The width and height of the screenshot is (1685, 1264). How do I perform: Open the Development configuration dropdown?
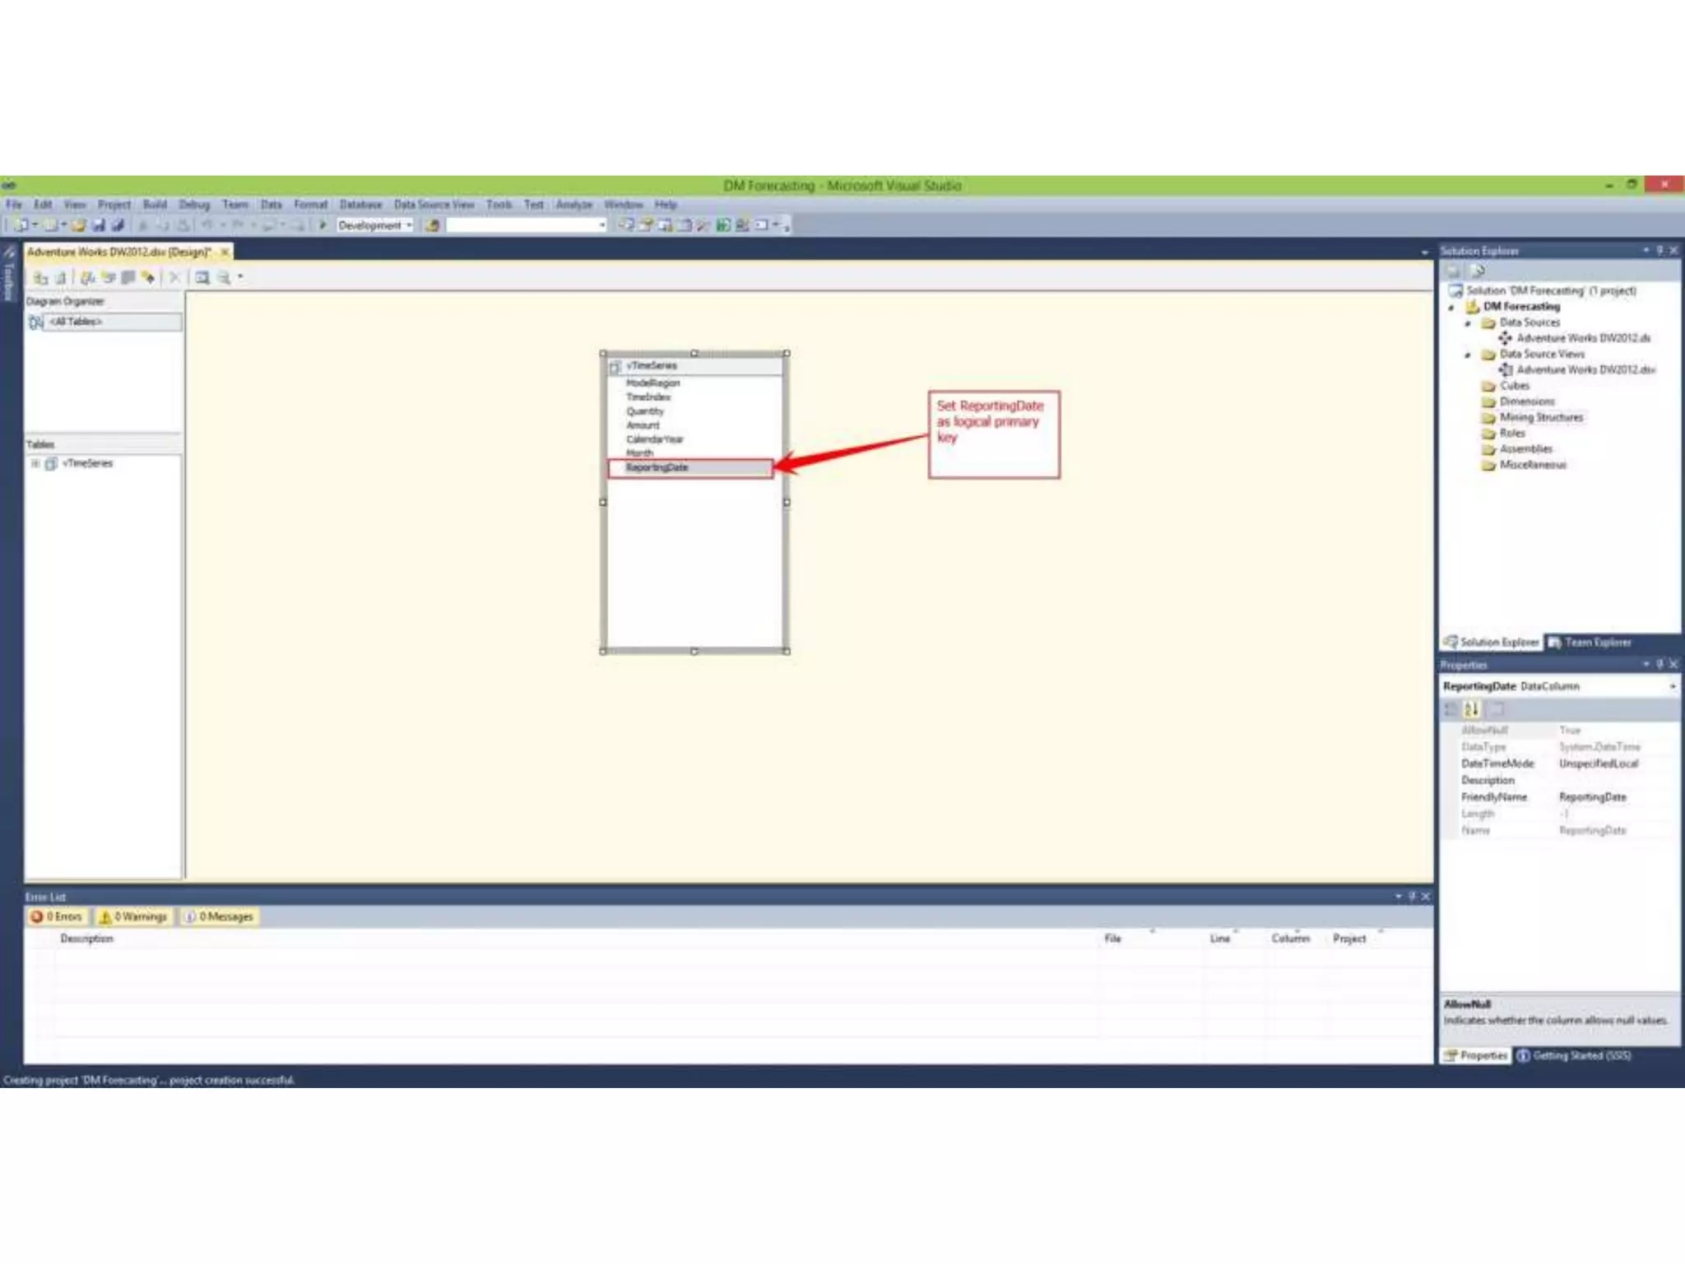(375, 225)
